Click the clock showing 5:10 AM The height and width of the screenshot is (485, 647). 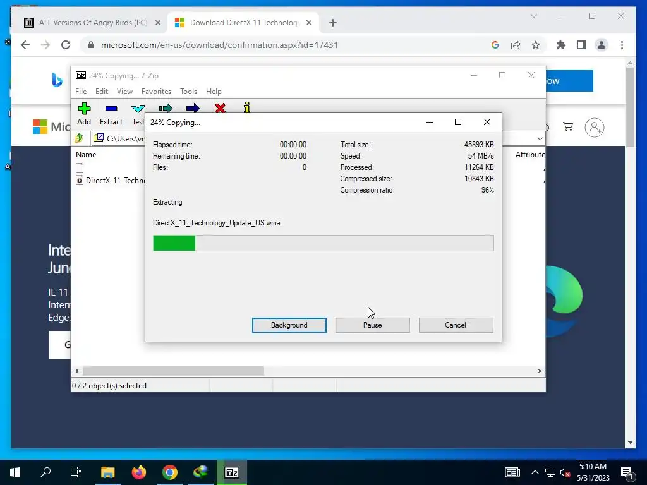593,467
